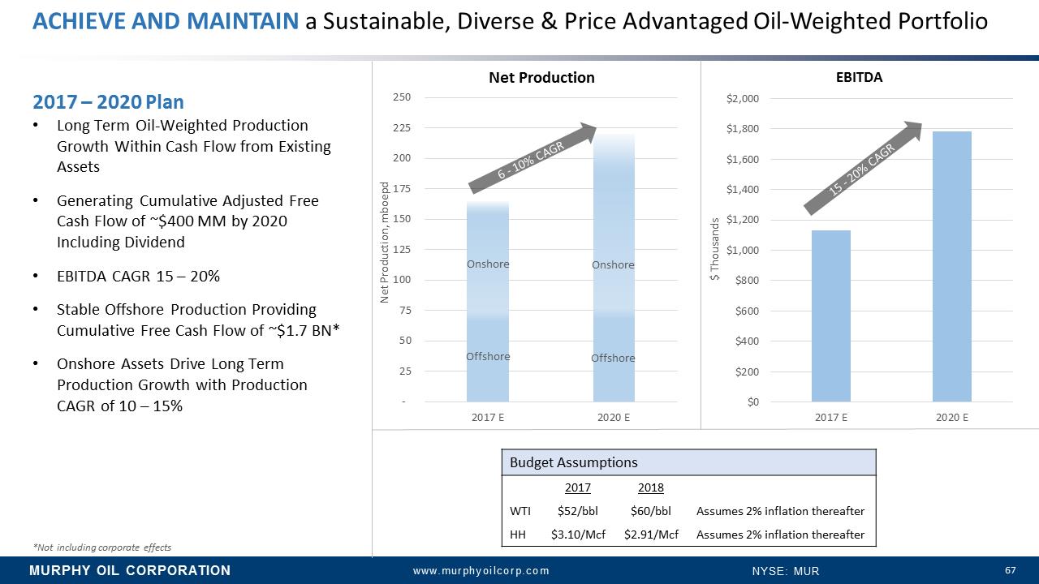Click the '$1,000' axis value on EBITDA chart
Screen dimensions: 1039x584
point(743,250)
